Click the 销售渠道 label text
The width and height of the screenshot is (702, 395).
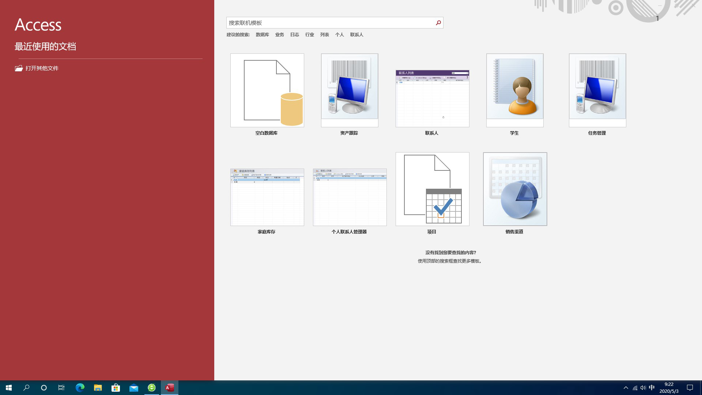[514, 232]
